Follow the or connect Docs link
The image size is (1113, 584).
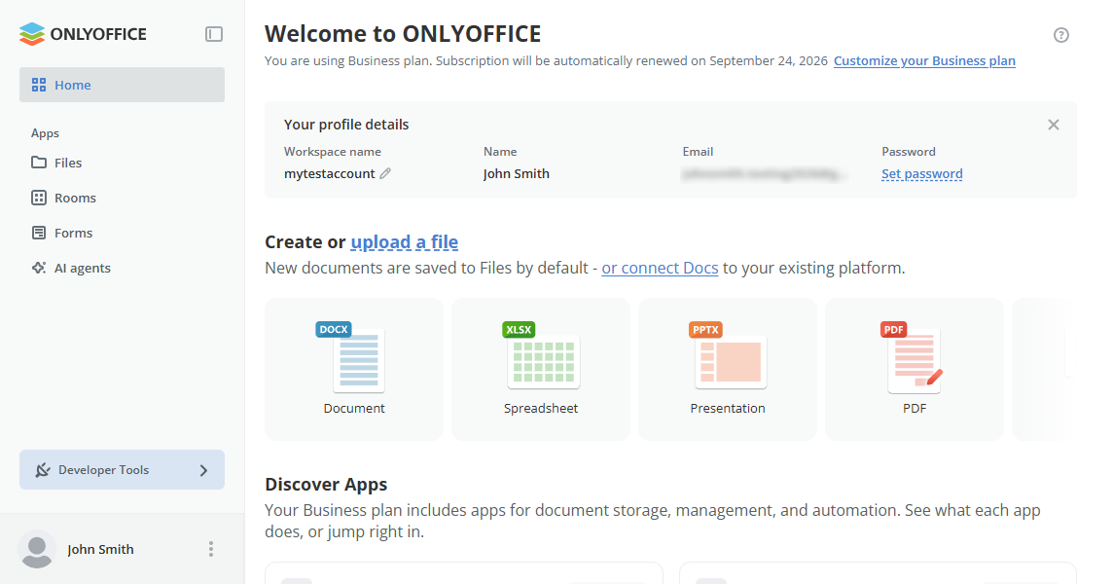click(x=661, y=268)
